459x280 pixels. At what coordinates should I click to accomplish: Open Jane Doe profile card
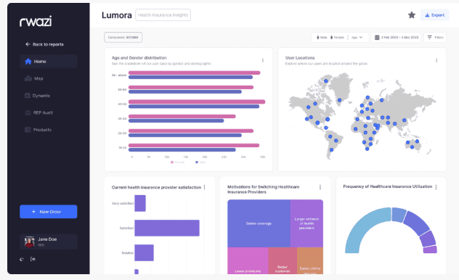coord(49,242)
